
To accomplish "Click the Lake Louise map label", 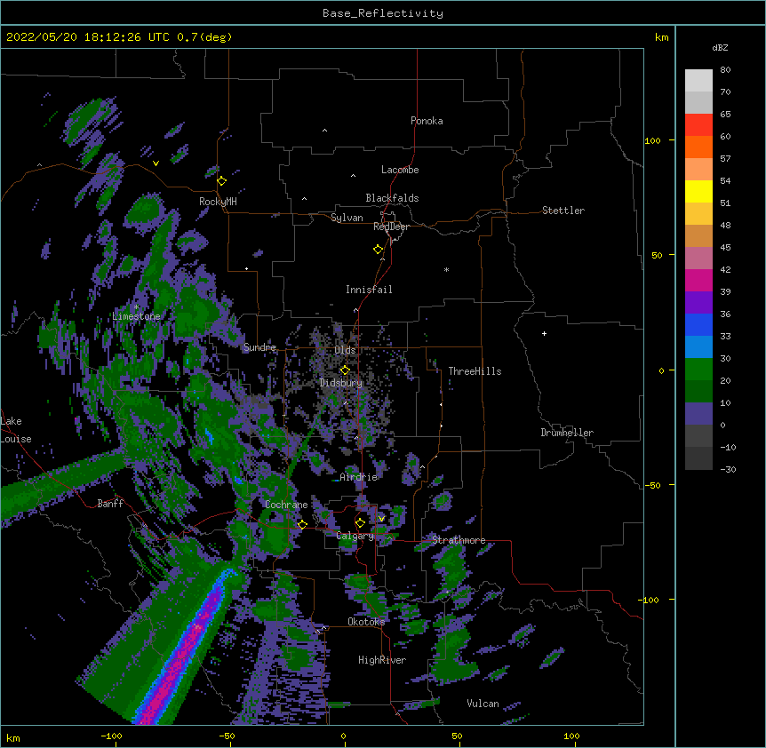I will tap(16, 430).
